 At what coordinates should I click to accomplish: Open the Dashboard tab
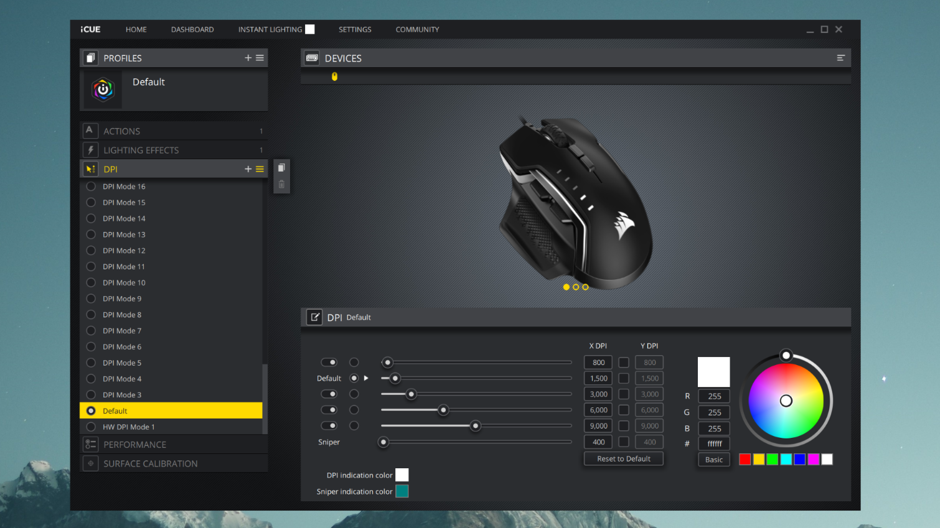click(x=192, y=29)
